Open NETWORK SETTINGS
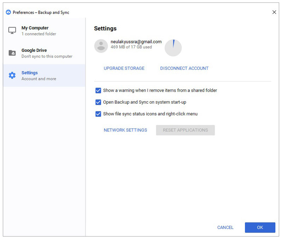The width and height of the screenshot is (282, 239). click(125, 130)
